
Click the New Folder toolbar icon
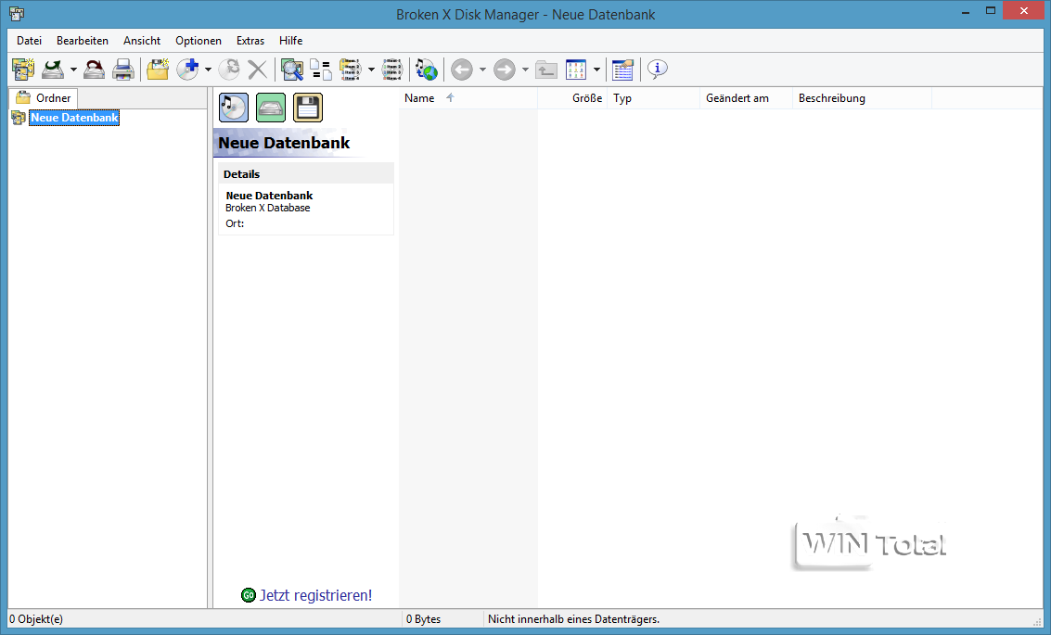click(159, 69)
